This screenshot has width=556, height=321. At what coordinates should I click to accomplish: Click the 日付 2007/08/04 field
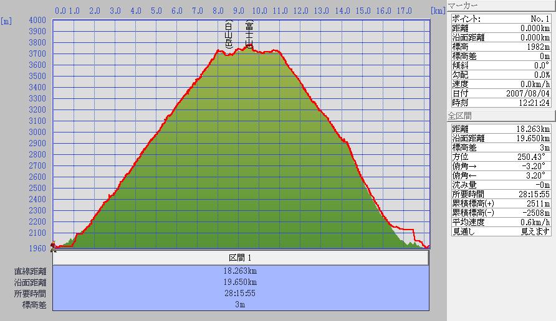point(501,93)
